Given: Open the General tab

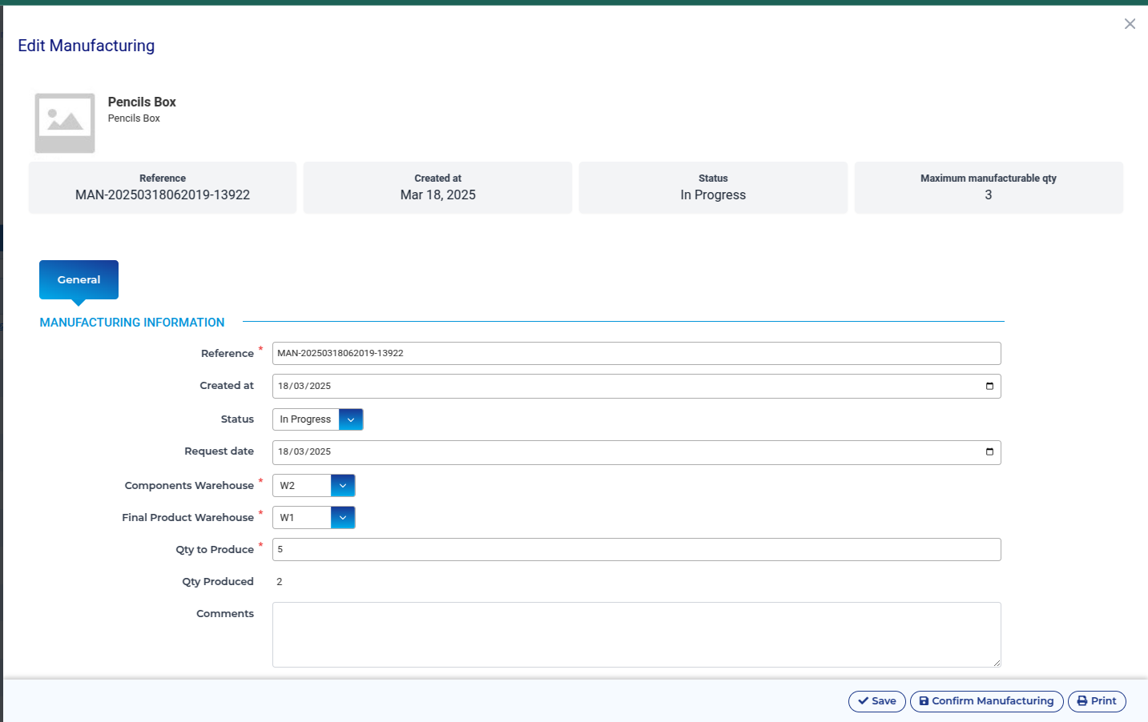Looking at the screenshot, I should [x=79, y=279].
